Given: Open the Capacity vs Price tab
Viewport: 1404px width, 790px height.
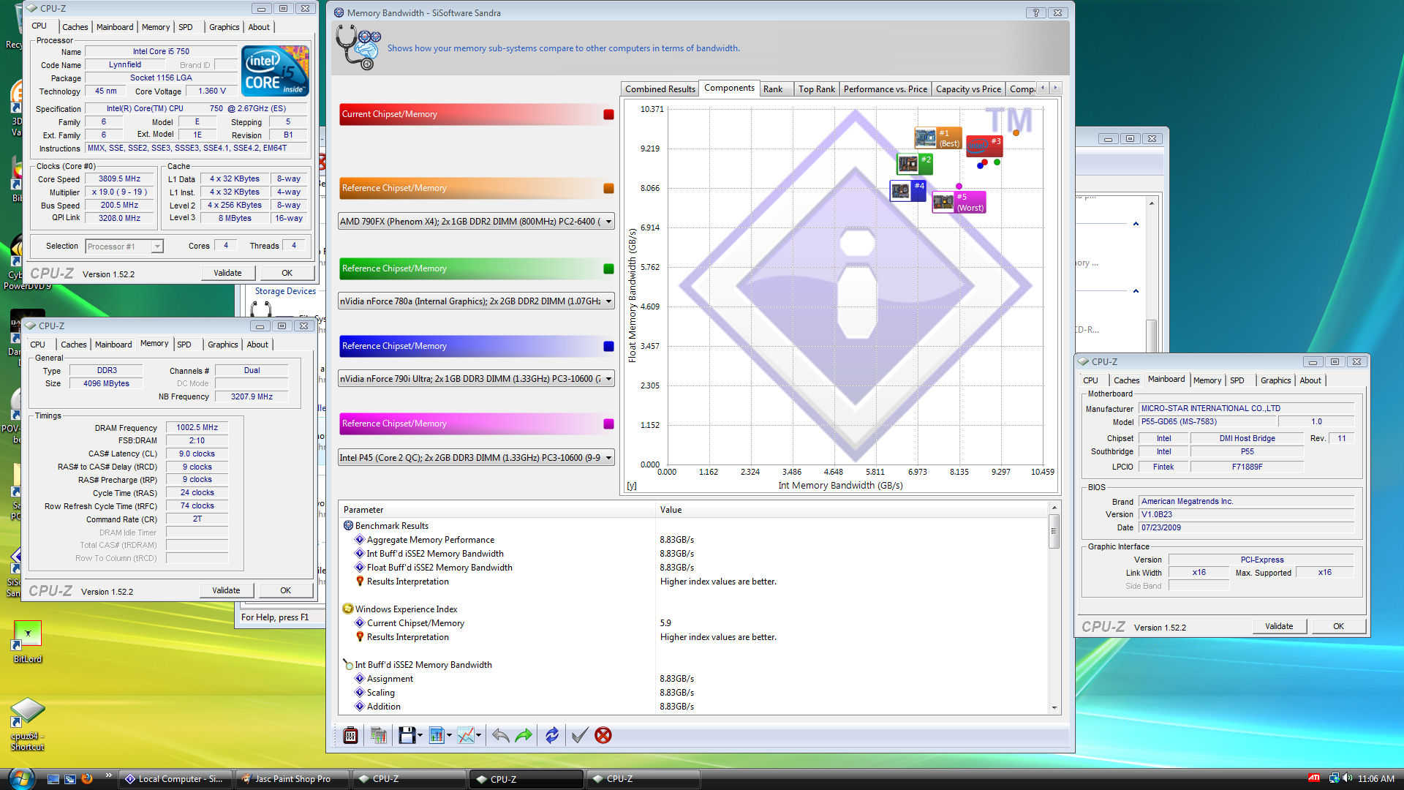Looking at the screenshot, I should (x=968, y=89).
